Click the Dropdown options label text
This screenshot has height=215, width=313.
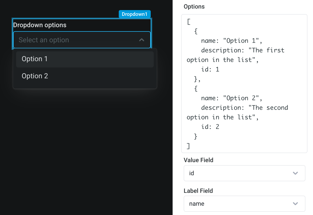[40, 25]
